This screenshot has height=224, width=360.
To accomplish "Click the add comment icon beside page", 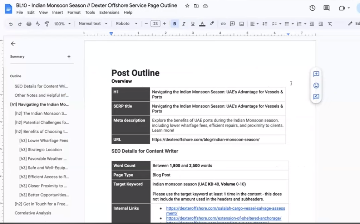I will (316, 74).
